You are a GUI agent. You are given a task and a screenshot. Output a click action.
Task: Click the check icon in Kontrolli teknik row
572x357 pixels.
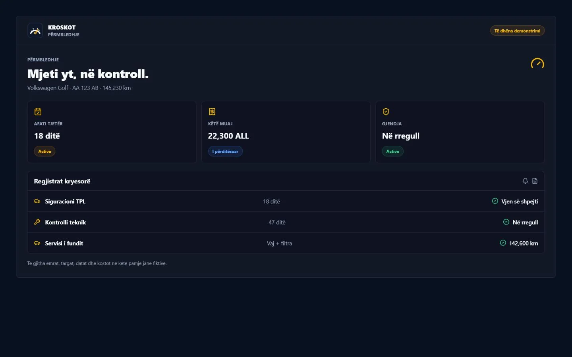(x=506, y=222)
